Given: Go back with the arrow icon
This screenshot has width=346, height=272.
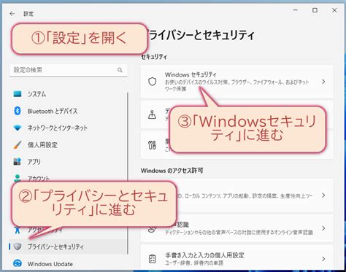Looking at the screenshot, I should point(12,14).
